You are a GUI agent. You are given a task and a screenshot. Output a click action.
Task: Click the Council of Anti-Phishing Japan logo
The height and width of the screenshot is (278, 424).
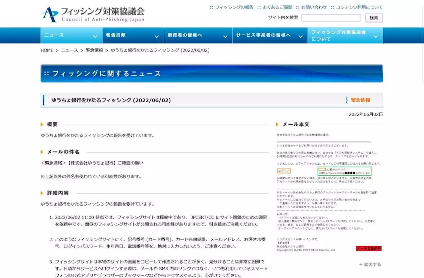pyautogui.click(x=93, y=14)
